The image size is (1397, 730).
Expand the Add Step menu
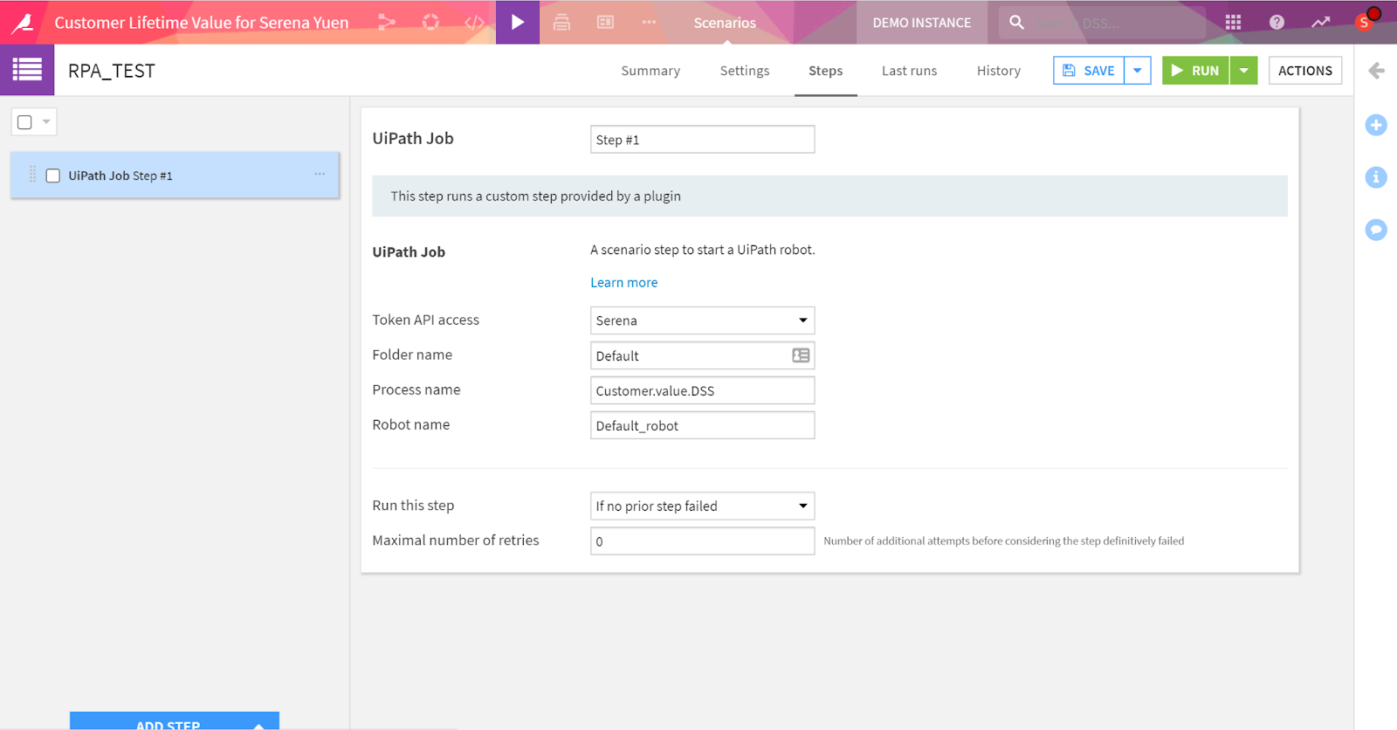click(x=175, y=721)
